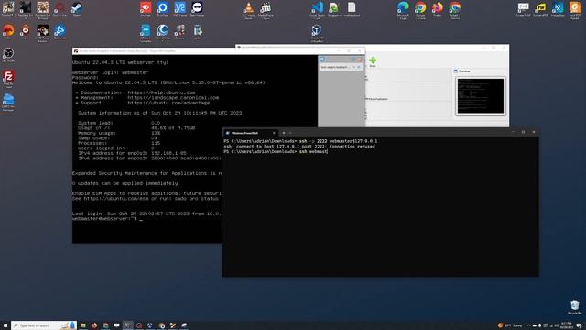
Task: Open the Notepad++ desktop shortcut
Action: [x=334, y=9]
